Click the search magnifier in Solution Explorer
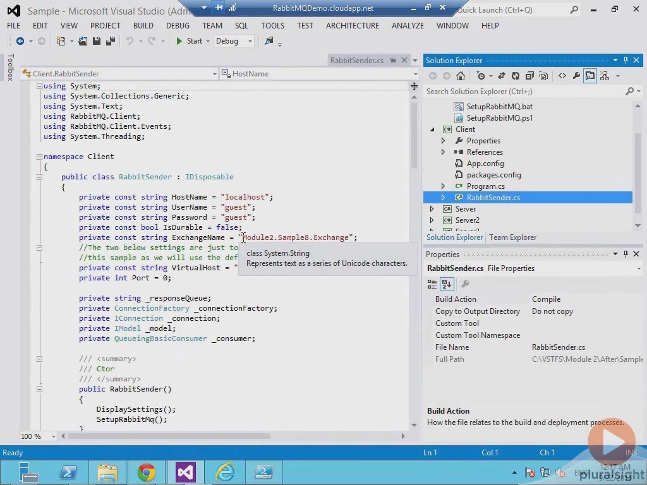The image size is (647, 485). click(630, 91)
